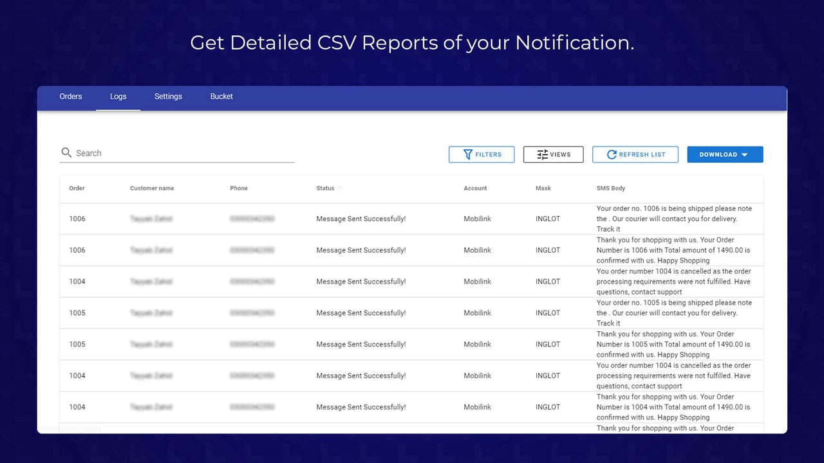
Task: Switch to the Logs tab
Action: click(118, 96)
